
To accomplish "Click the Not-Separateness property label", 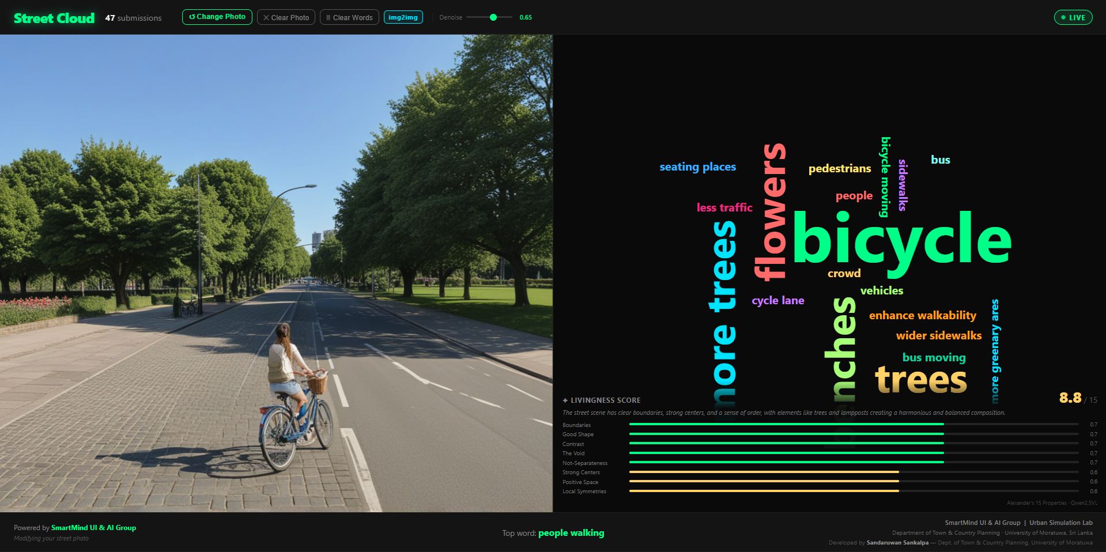I will pos(585,463).
